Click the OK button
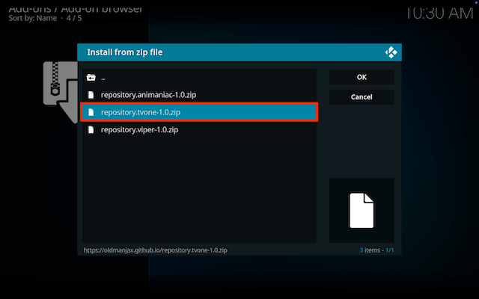Viewport: 479px width, 299px height. pos(361,77)
